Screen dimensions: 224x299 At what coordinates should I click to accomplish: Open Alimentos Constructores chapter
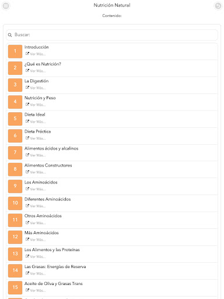(x=48, y=165)
